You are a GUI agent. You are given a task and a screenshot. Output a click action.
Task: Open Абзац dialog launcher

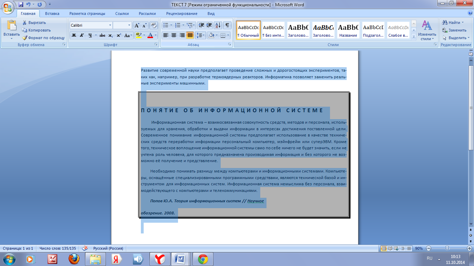[229, 45]
